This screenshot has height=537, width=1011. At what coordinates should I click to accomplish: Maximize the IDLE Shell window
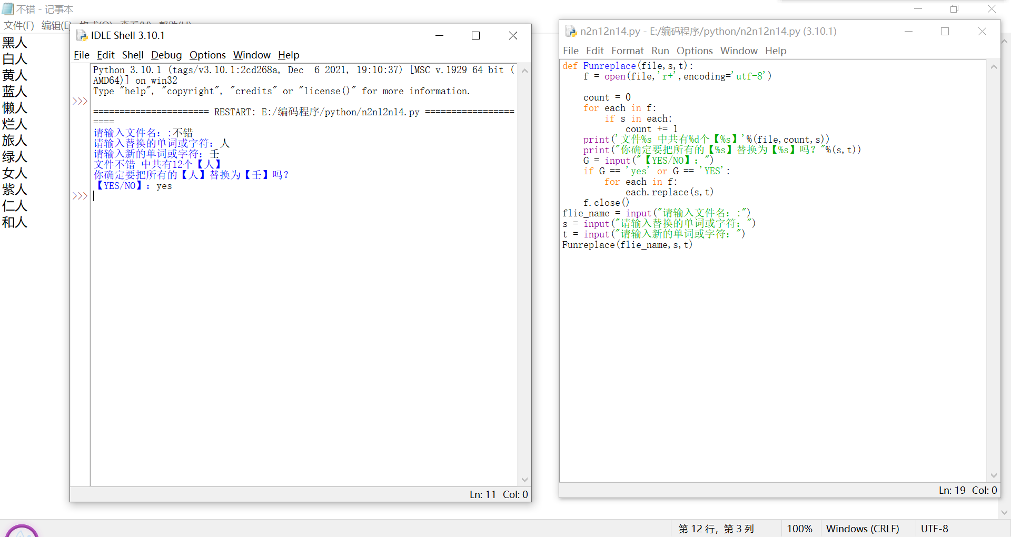pos(476,35)
